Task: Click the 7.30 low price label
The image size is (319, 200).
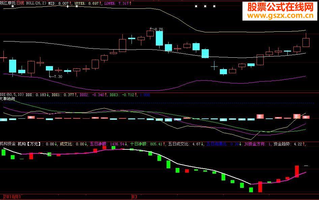Action: (58, 77)
